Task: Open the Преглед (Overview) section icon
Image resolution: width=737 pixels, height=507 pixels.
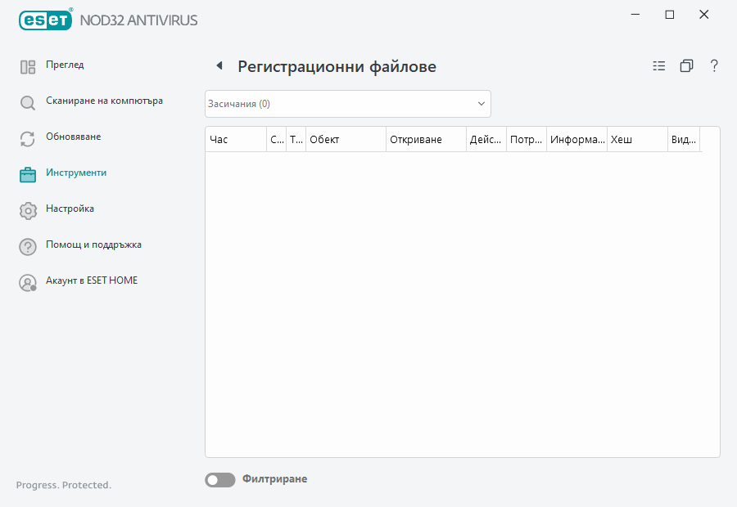Action: click(27, 65)
